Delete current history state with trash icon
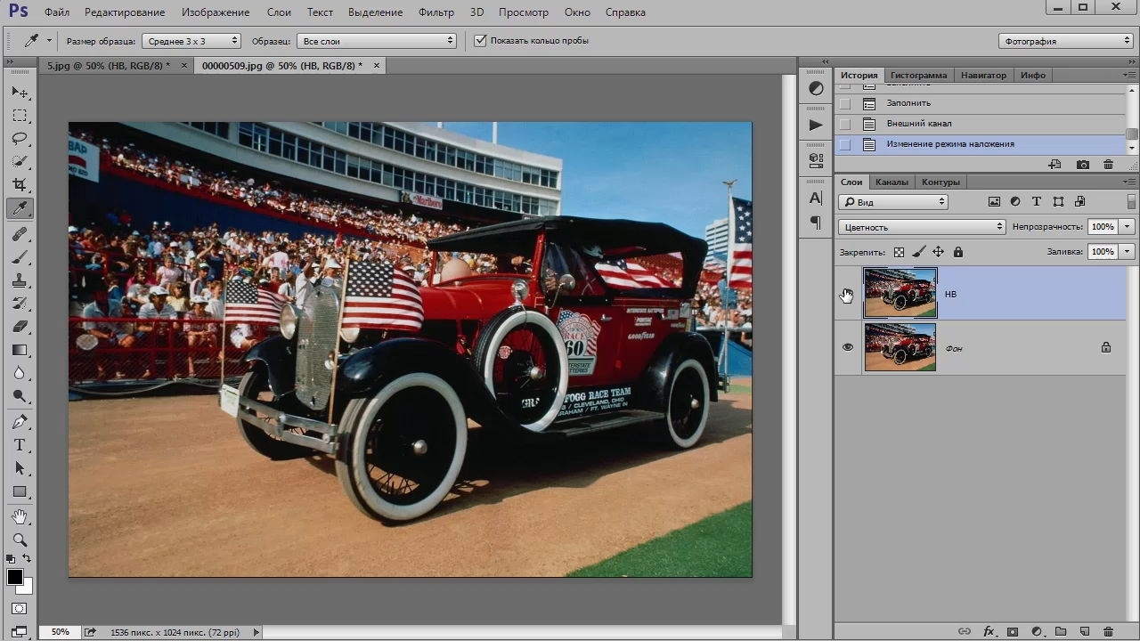The width and height of the screenshot is (1140, 641). (x=1108, y=165)
